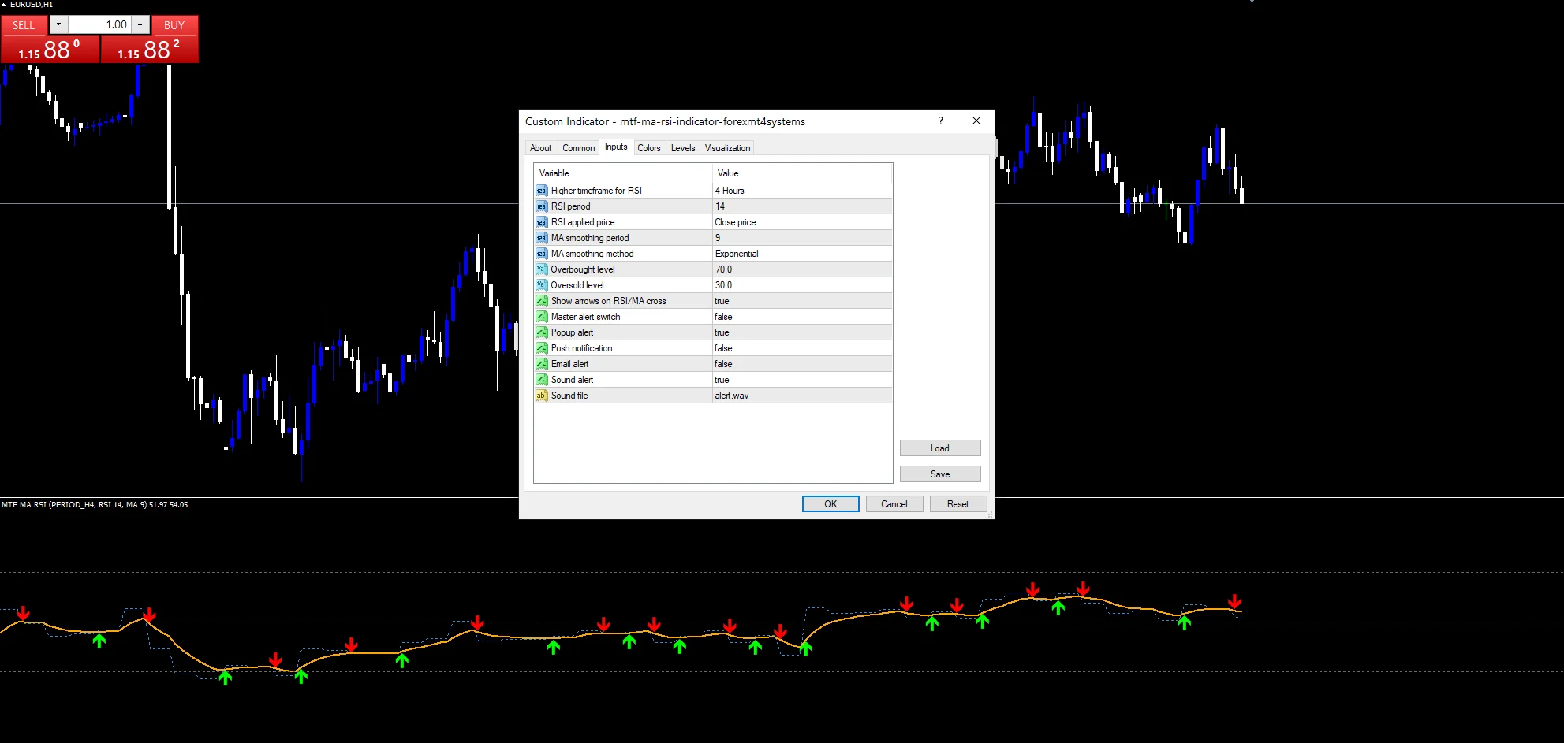Decrease lot volume with down arrow
Screen dimensions: 1564x743
58,24
